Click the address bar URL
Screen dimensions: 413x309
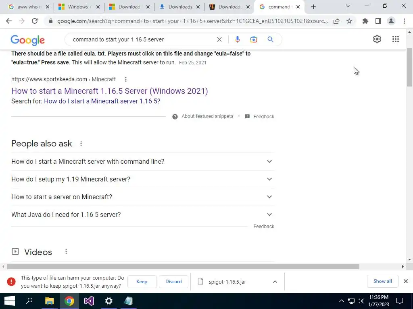pyautogui.click(x=192, y=21)
